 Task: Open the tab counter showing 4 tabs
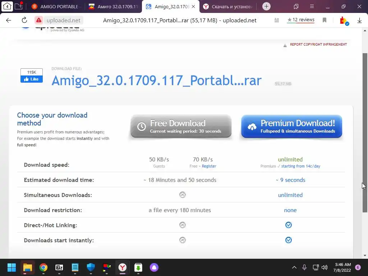click(x=7, y=6)
